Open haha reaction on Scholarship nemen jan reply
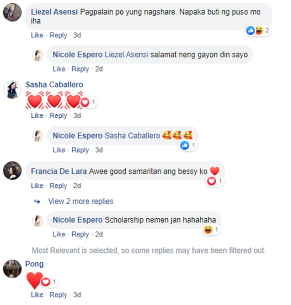 tap(211, 230)
